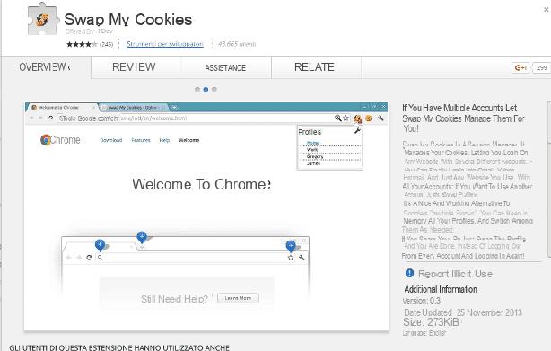This screenshot has width=551, height=351.
Task: Click the blue plus marker over the new-tab button
Action: (142, 237)
